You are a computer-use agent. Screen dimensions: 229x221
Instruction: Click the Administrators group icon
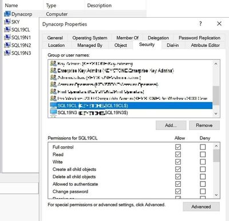coord(53,78)
